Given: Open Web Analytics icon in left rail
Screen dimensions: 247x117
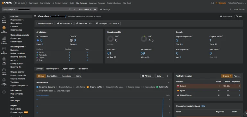Looking at the screenshot, I should coord(4,40).
